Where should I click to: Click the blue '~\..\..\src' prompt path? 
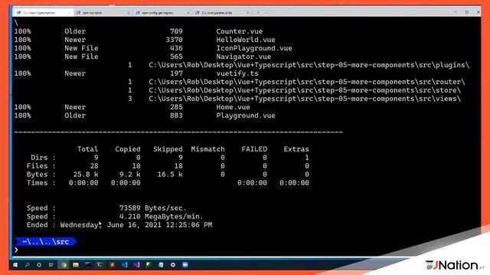[x=45, y=241]
